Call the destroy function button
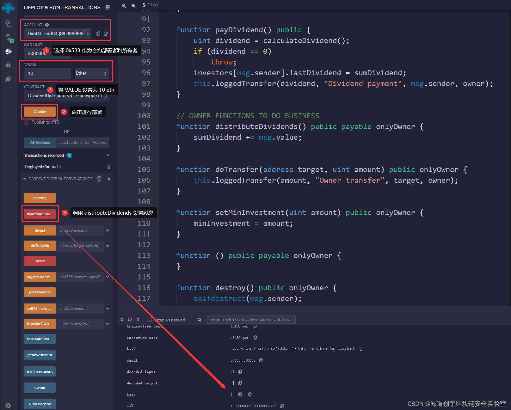Image resolution: width=511 pixels, height=410 pixels. (x=40, y=198)
